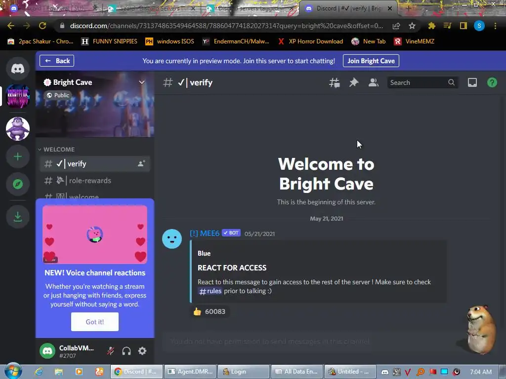Screen dimensions: 506x379
Task: Switch to All Data En... taskbar window
Action: (297, 372)
